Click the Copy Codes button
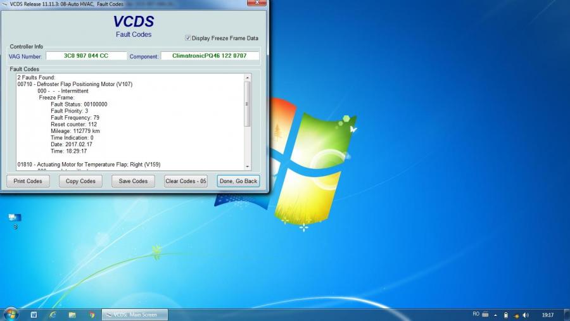This screenshot has height=321, width=570. pos(80,181)
